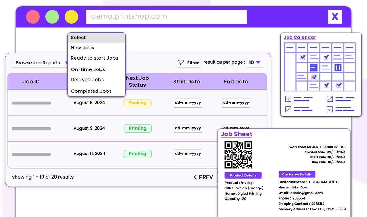
Task: Click the solid document icon in calendar
Action: (x=313, y=68)
